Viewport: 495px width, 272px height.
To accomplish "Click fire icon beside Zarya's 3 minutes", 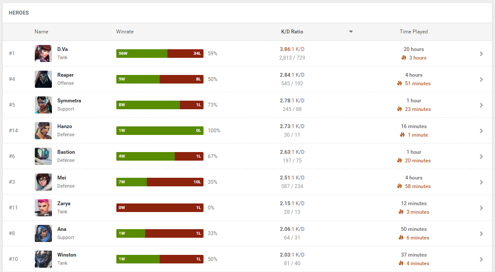I will (x=401, y=212).
